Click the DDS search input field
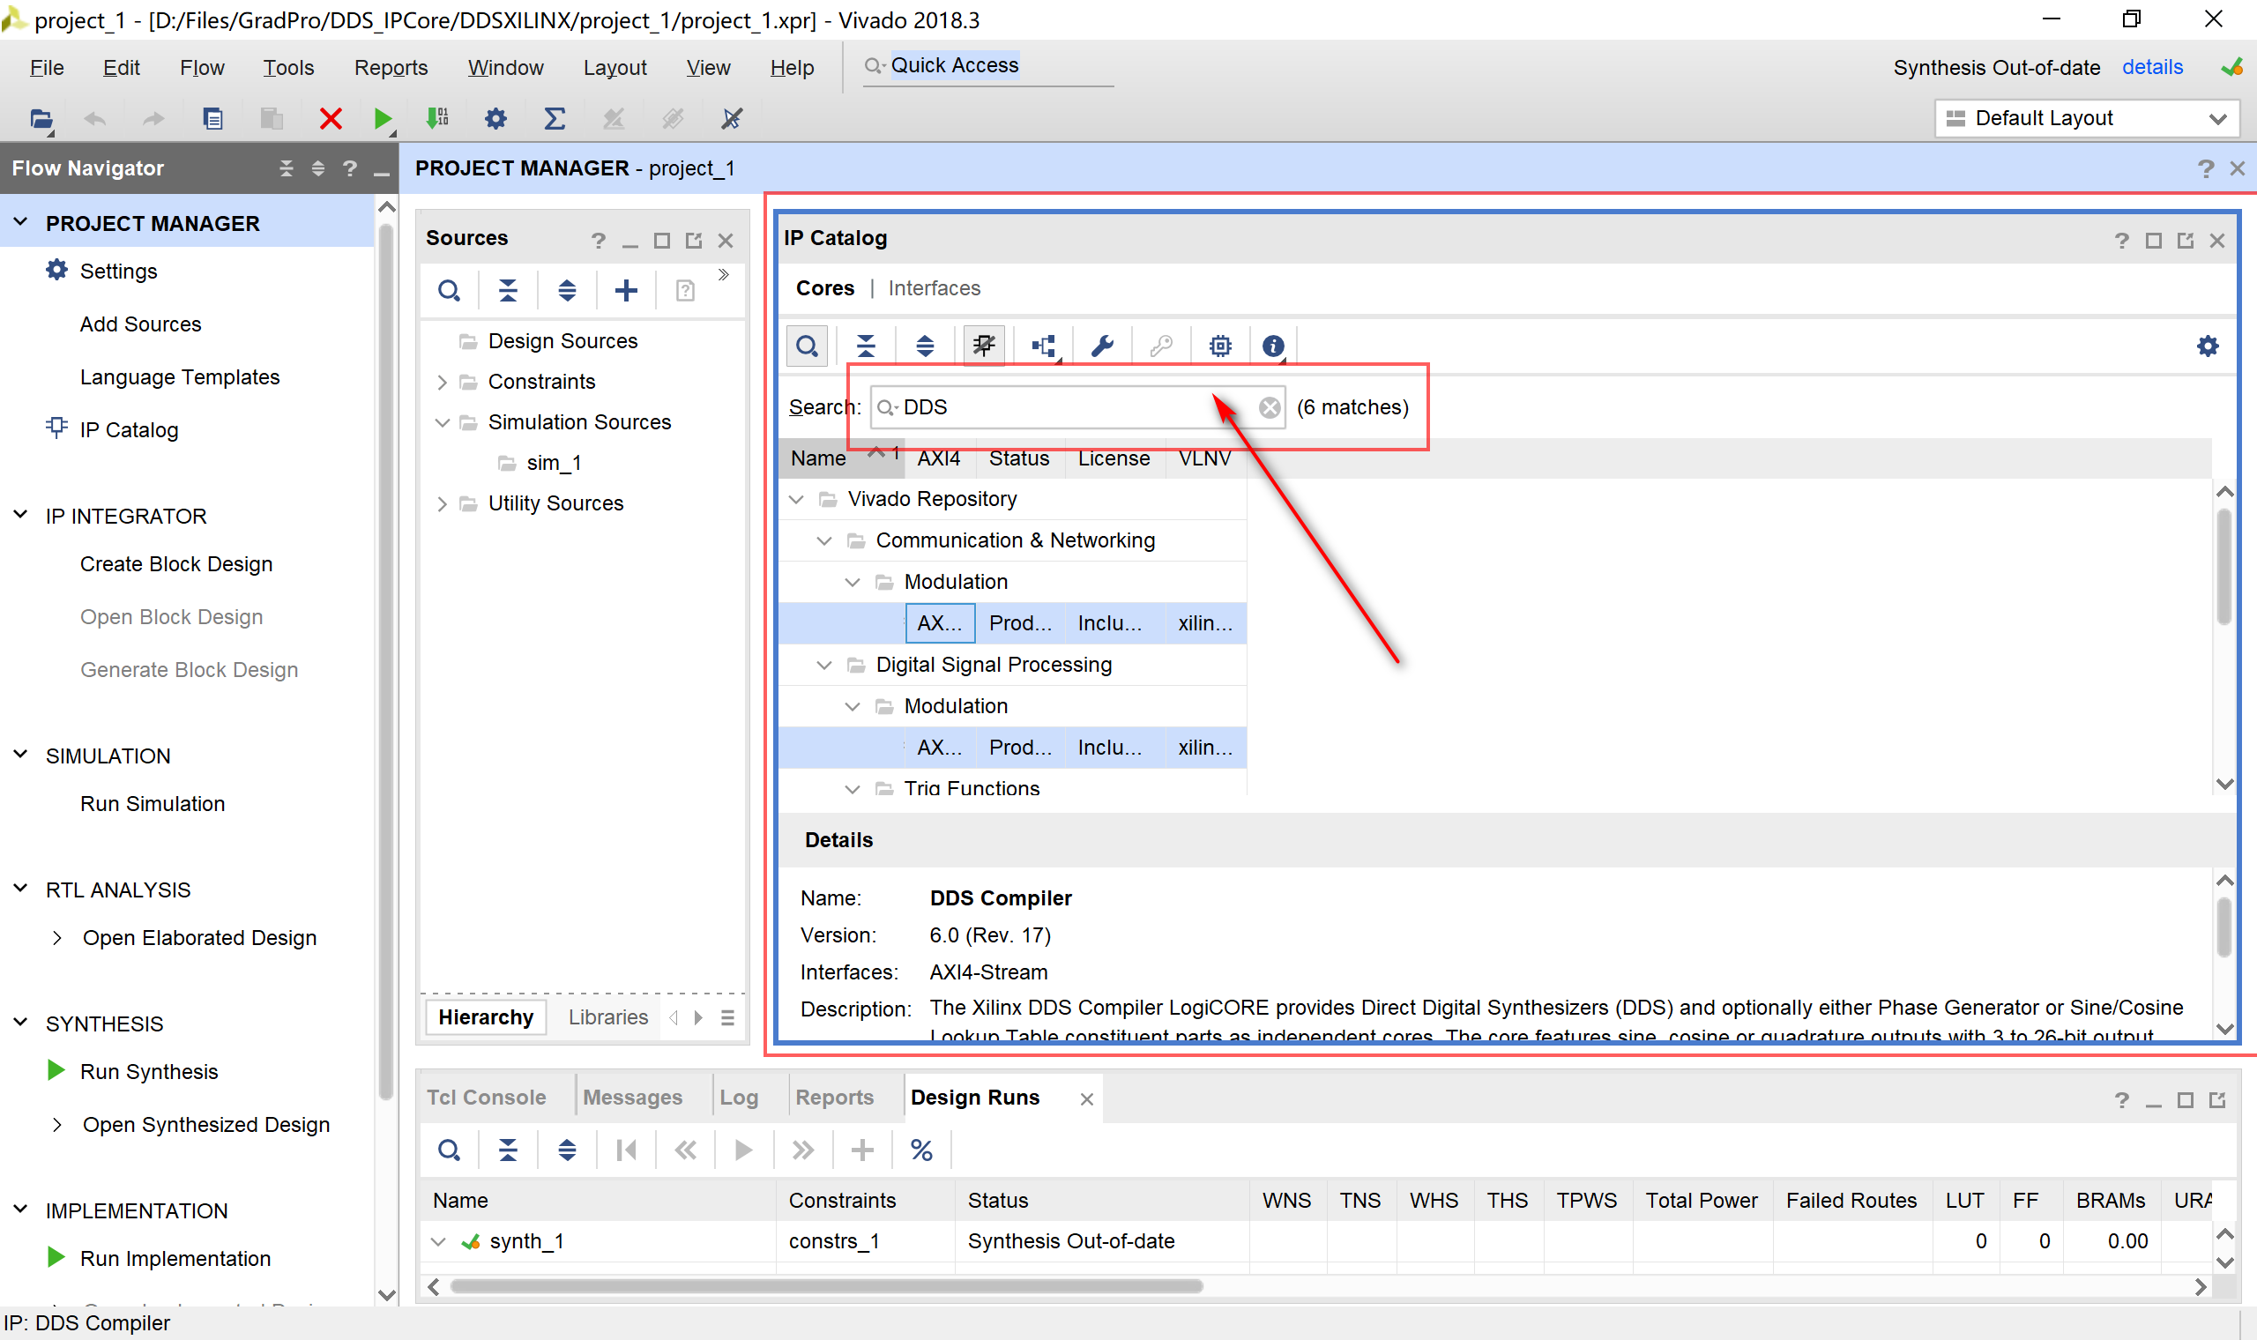Image resolution: width=2257 pixels, height=1340 pixels. pyautogui.click(x=1065, y=407)
